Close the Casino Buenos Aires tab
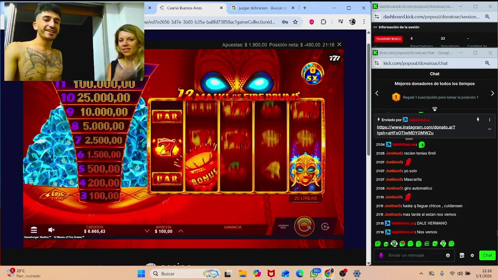The width and height of the screenshot is (498, 280). (x=221, y=8)
